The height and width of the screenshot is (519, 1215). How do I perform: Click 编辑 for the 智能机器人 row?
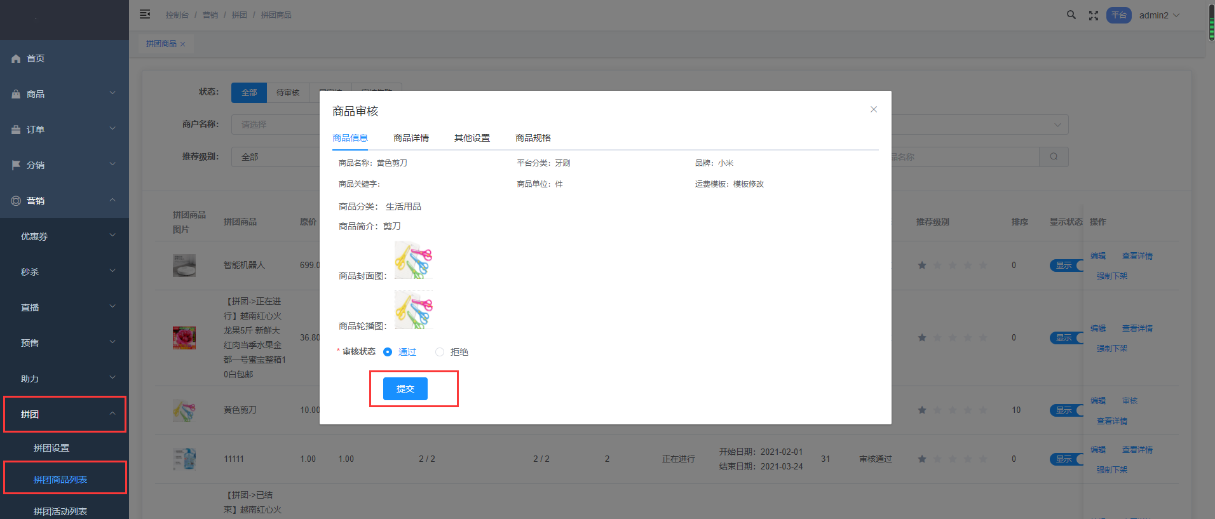pos(1098,256)
